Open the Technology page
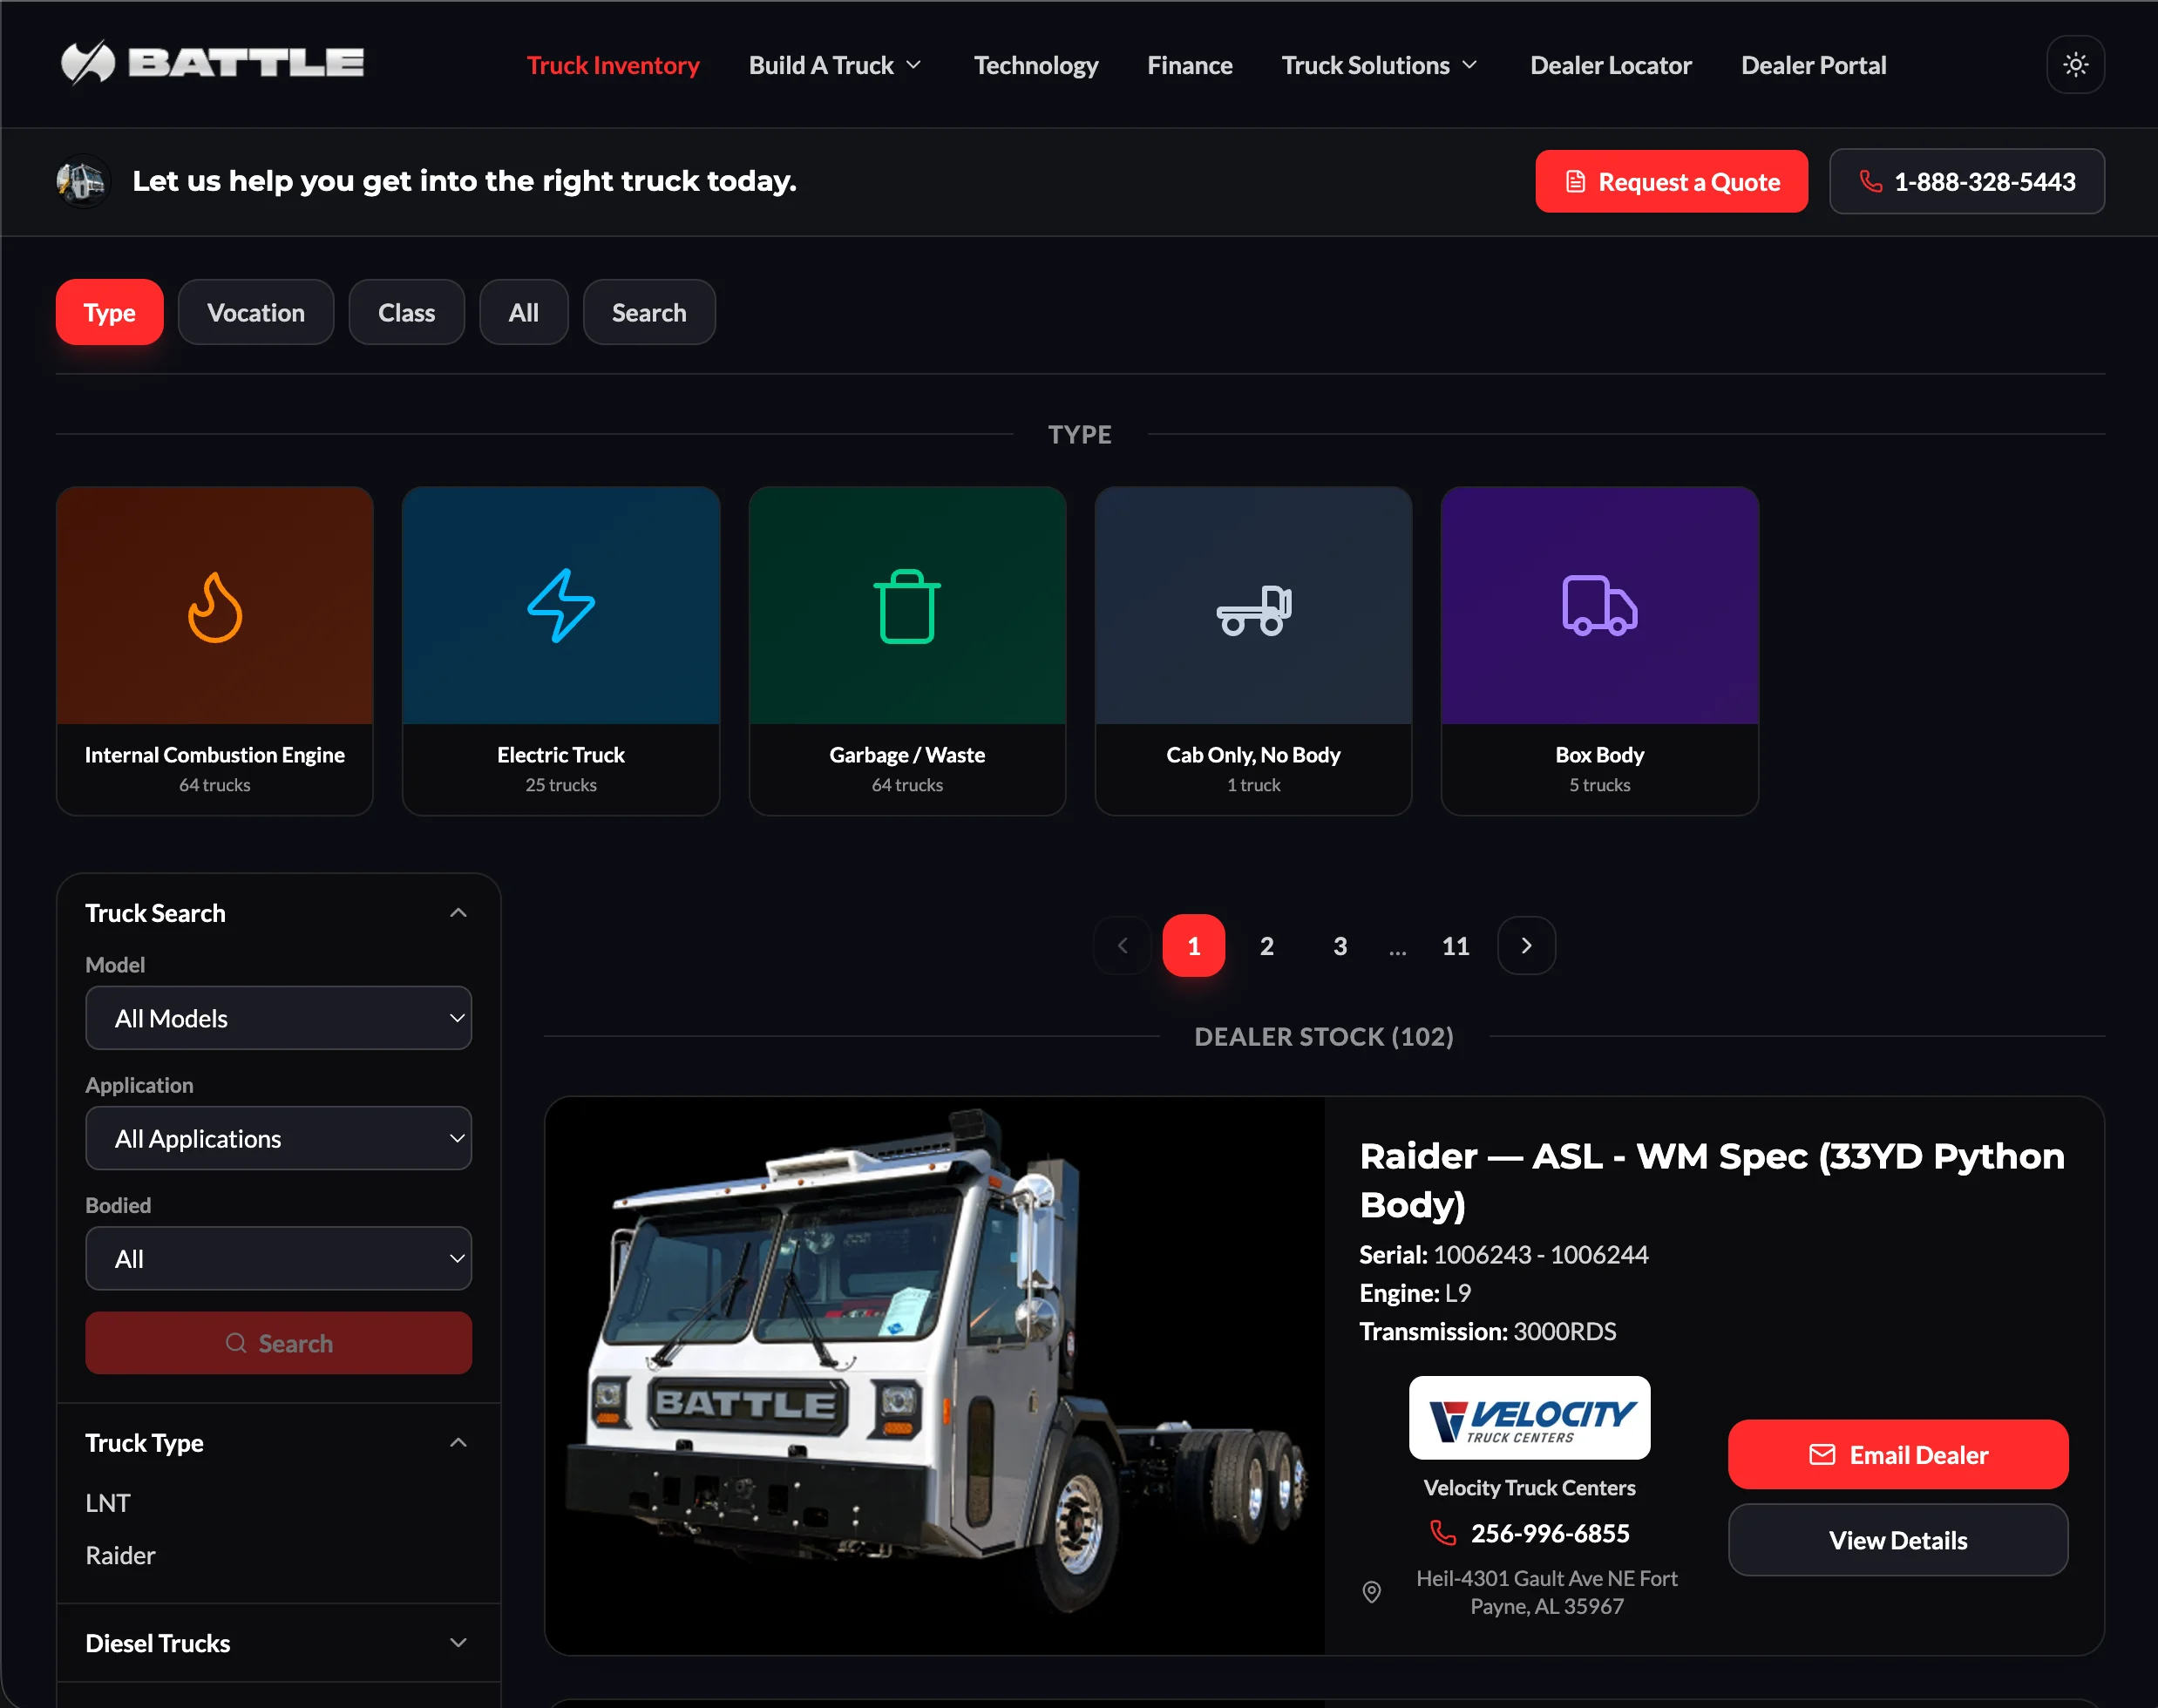This screenshot has width=2158, height=1708. (x=1036, y=65)
